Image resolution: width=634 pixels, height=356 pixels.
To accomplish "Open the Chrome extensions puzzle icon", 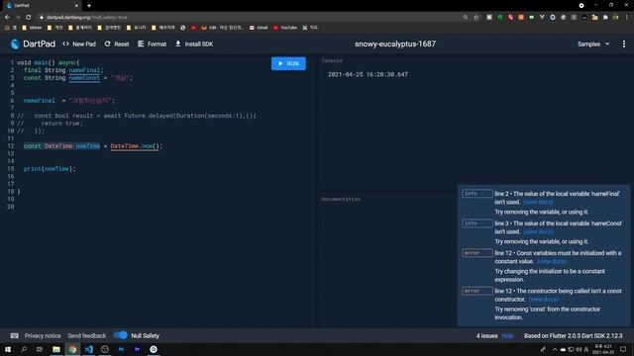I will coord(605,18).
